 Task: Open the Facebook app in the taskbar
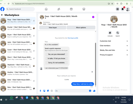[x=27, y=98]
